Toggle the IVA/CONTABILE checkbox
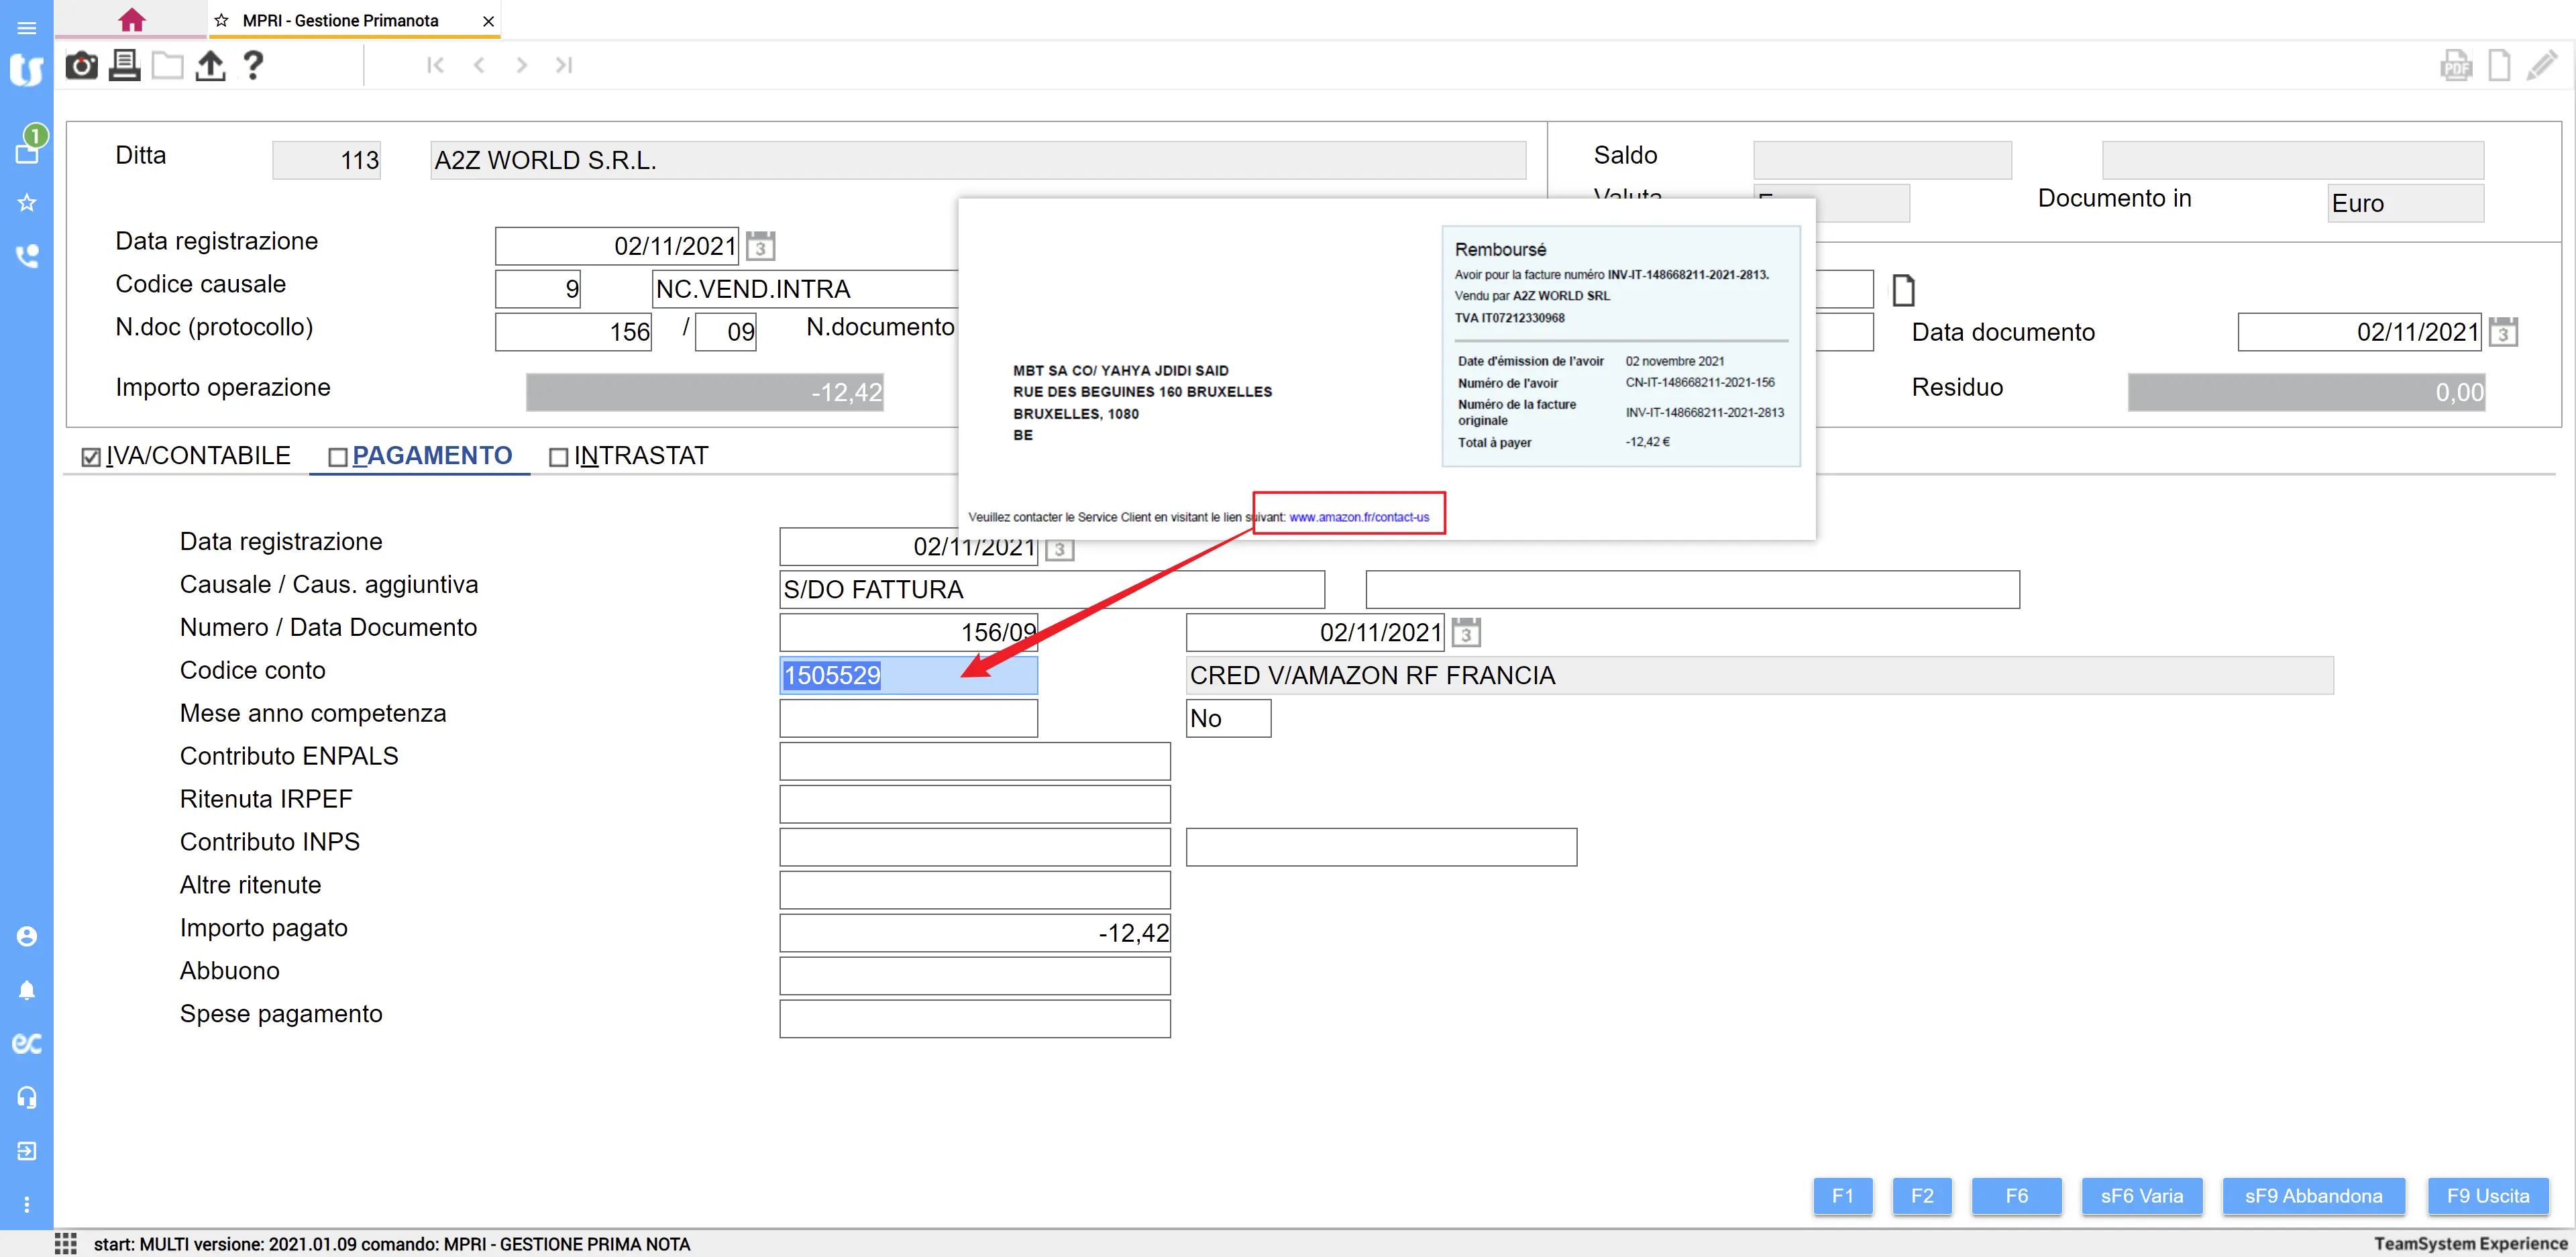The image size is (2576, 1257). click(91, 457)
